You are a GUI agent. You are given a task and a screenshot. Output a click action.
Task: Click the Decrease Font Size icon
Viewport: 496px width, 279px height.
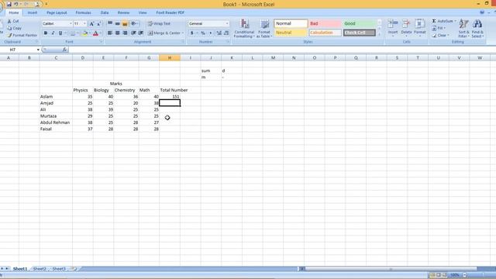[x=98, y=24]
